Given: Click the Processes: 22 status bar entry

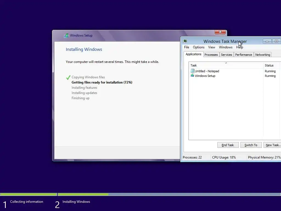Looking at the screenshot, I should pyautogui.click(x=192, y=157).
